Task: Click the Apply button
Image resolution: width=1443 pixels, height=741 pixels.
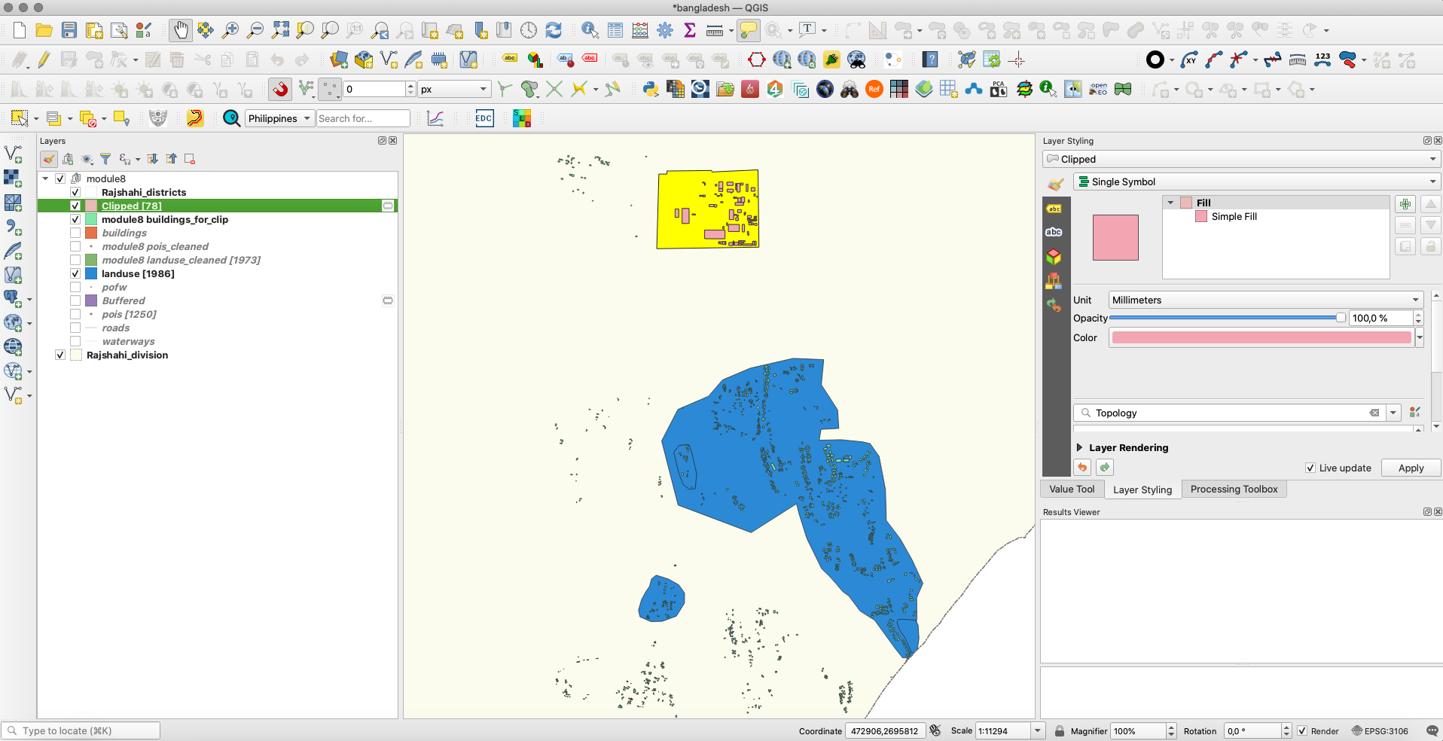Action: (1411, 468)
